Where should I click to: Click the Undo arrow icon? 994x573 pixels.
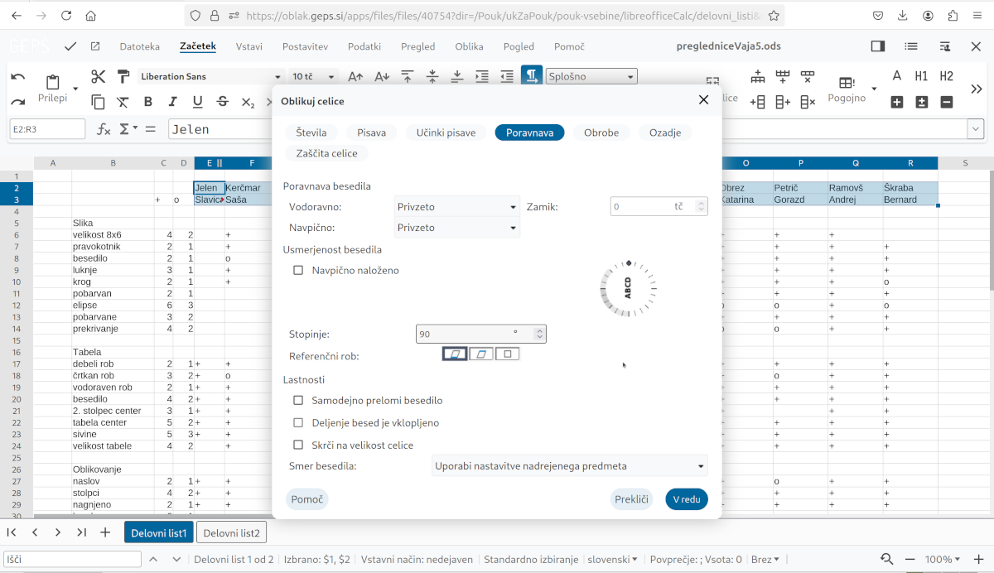[x=18, y=77]
